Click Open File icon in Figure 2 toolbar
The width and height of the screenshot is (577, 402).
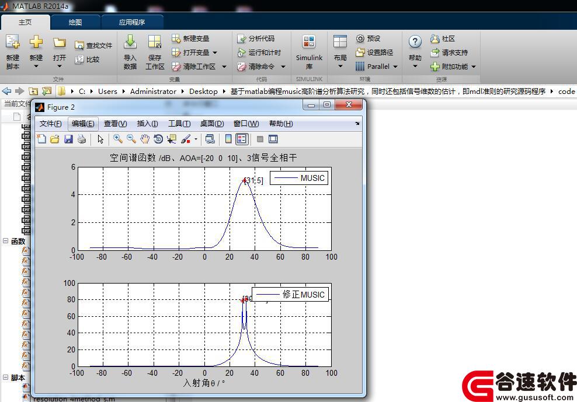[55, 139]
